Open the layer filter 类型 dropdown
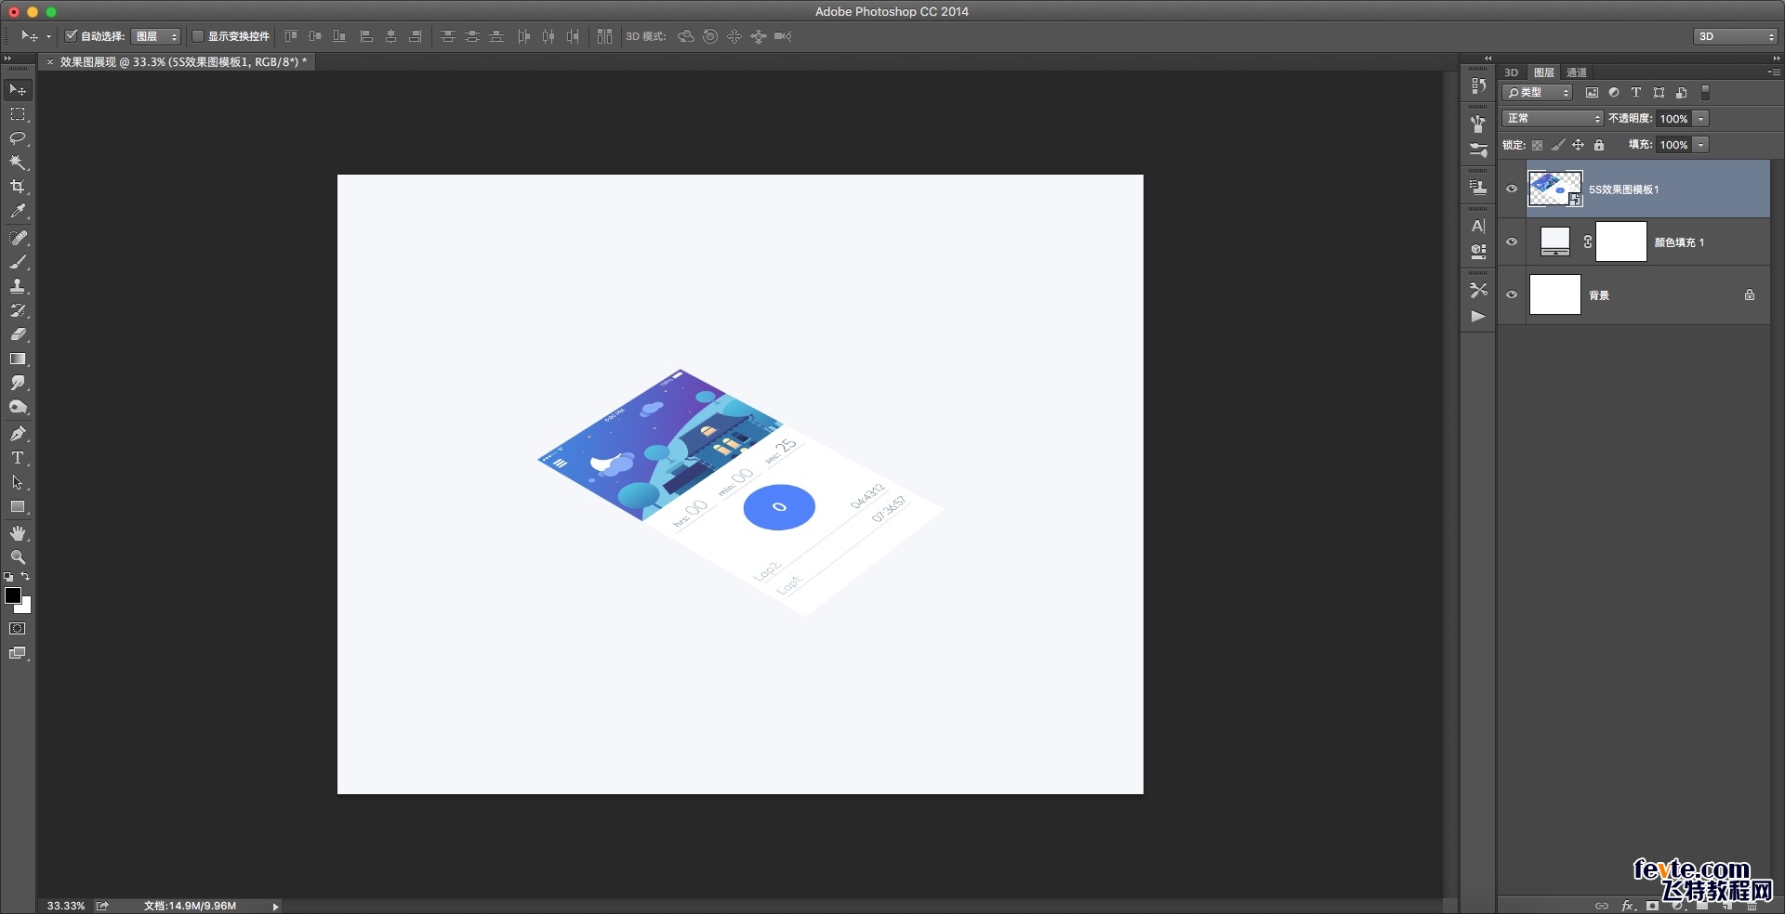Screen dimensions: 1785x914 (1538, 93)
